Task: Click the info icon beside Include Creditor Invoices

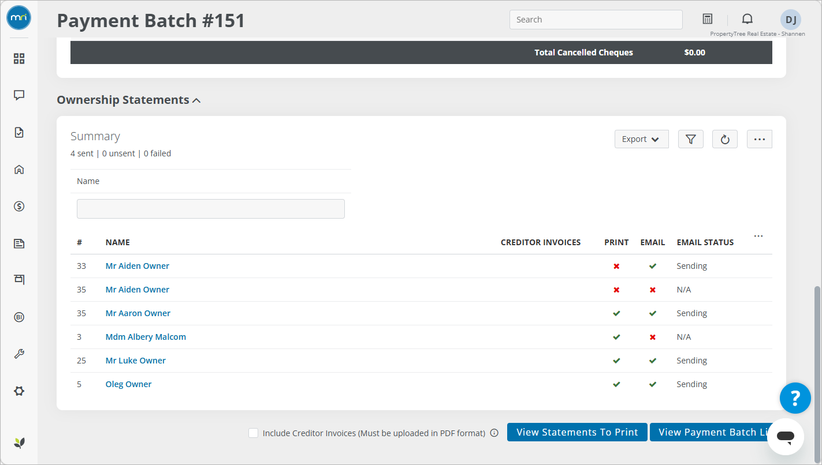Action: click(494, 433)
